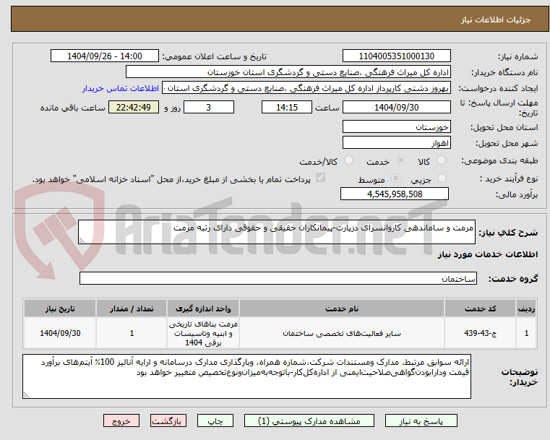Click the پاسخ به نیاز button
The image size is (550, 440).
click(x=421, y=420)
